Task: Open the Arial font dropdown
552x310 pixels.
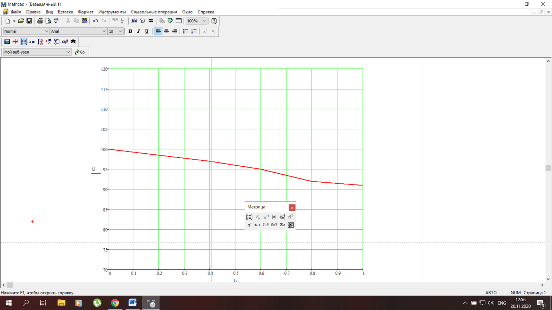Action: [78, 31]
